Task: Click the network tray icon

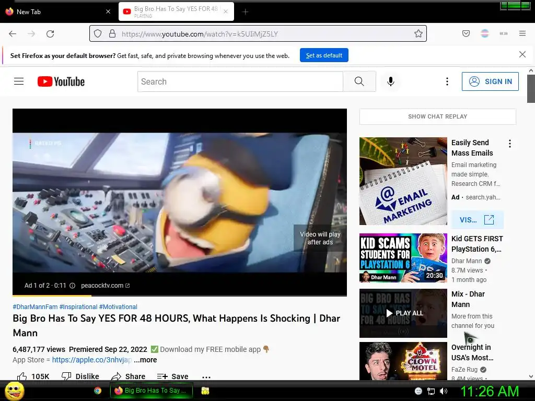Action: pyautogui.click(x=431, y=391)
